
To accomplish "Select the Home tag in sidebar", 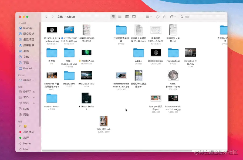I will point(26,144).
